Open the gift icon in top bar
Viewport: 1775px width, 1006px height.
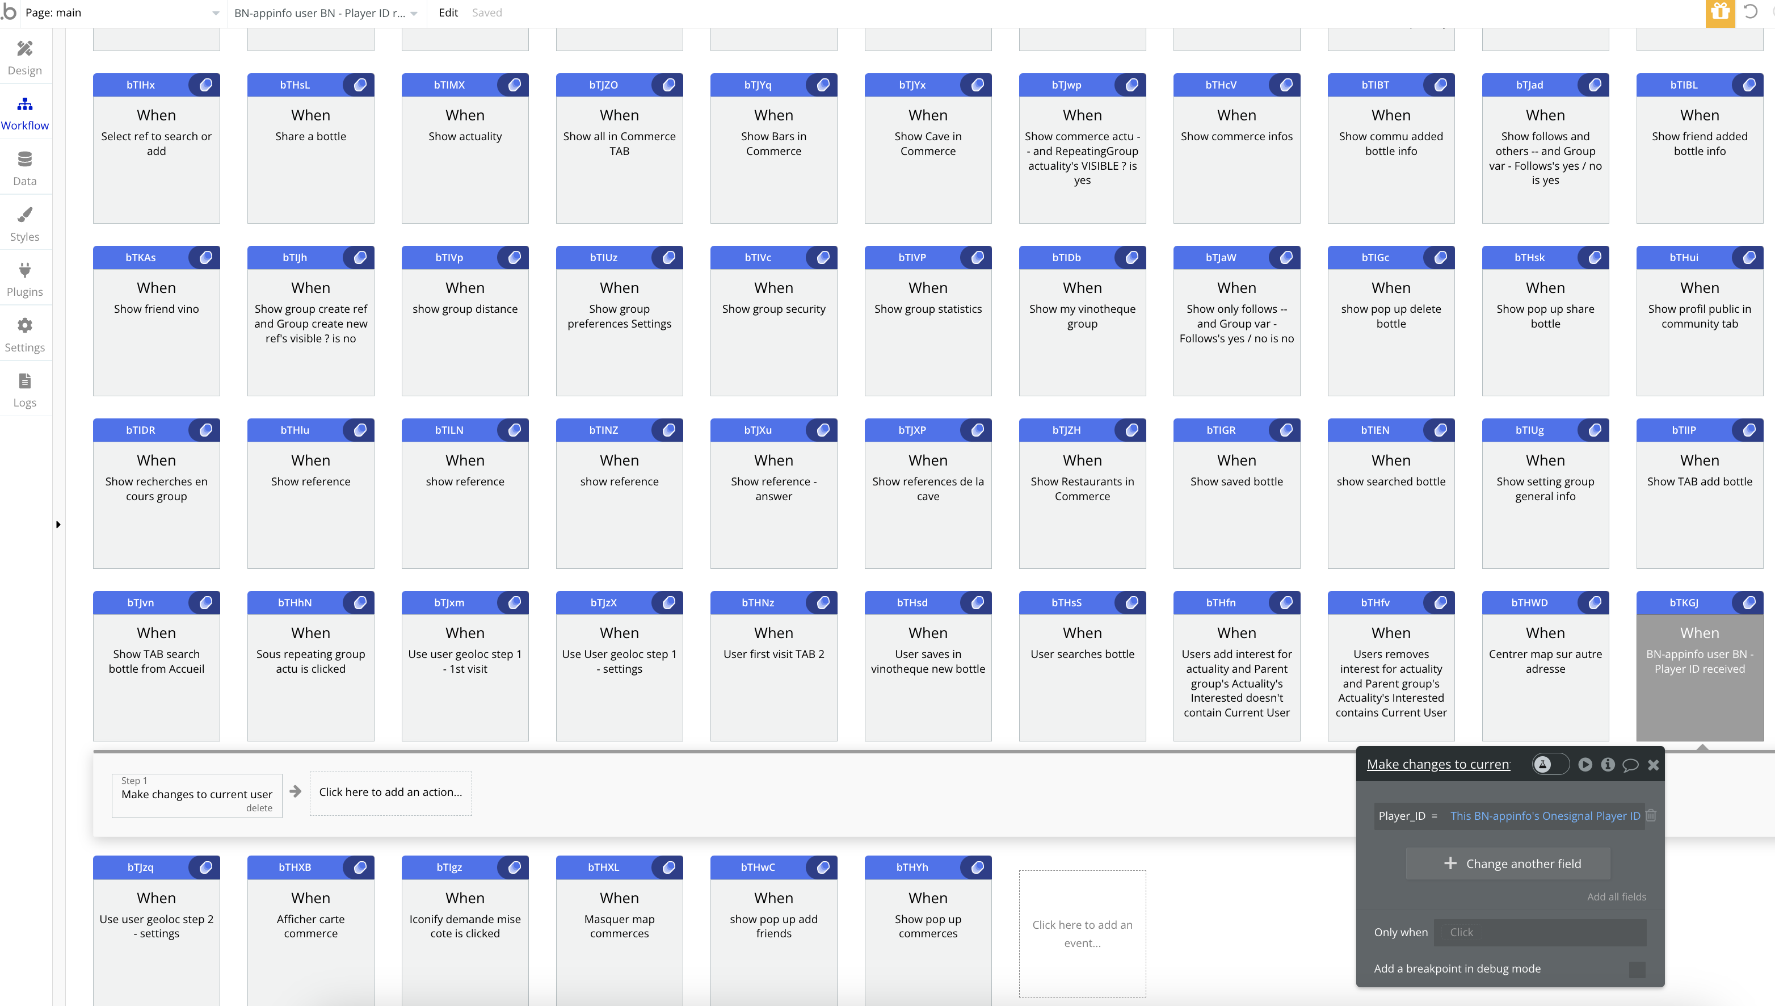pos(1720,12)
